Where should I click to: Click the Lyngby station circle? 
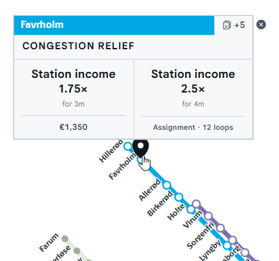(227, 246)
